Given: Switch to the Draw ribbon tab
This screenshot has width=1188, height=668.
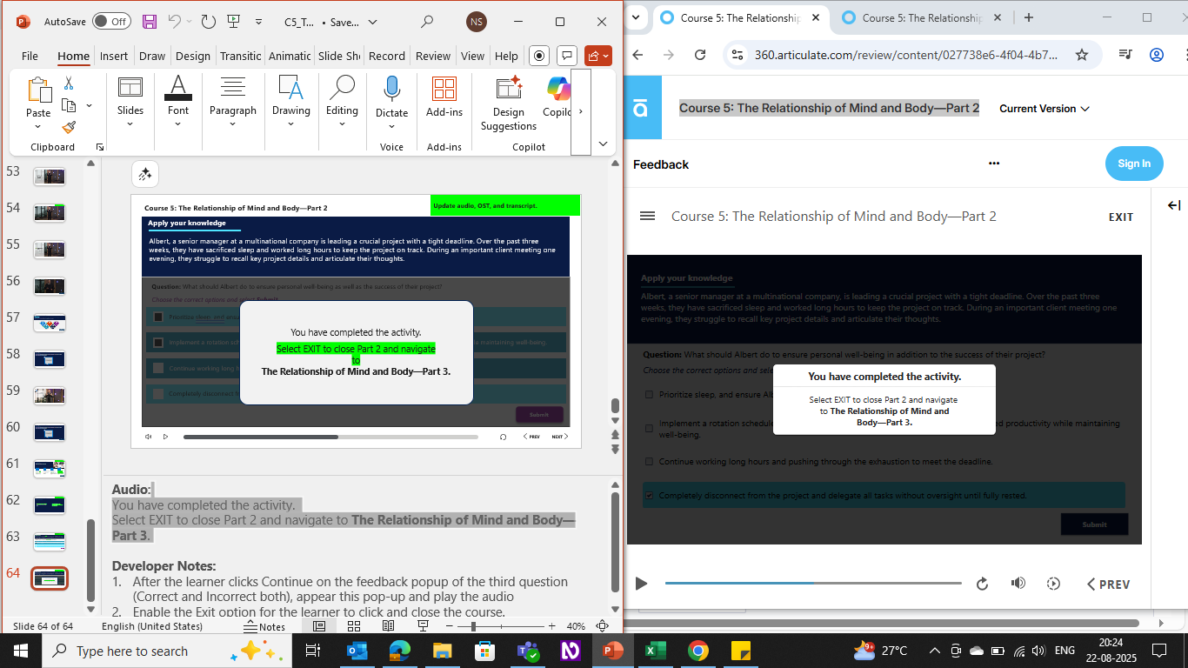Looking at the screenshot, I should (152, 56).
